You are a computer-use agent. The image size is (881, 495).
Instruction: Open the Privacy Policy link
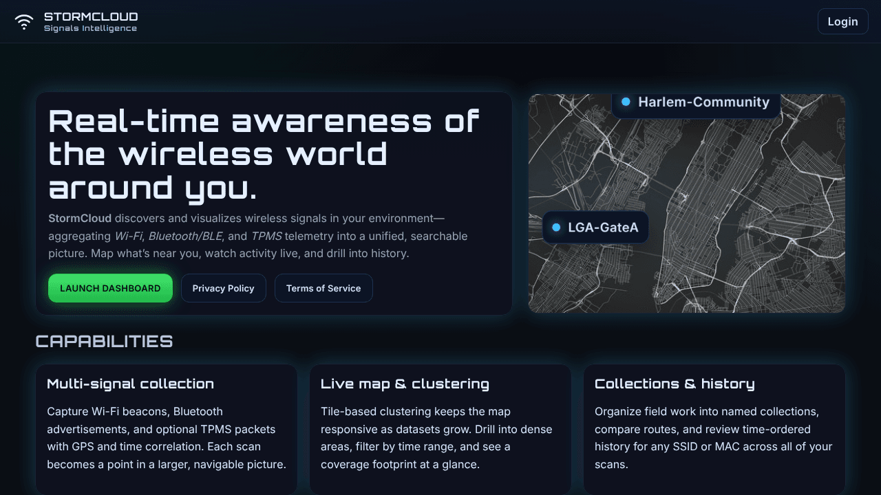coord(224,288)
